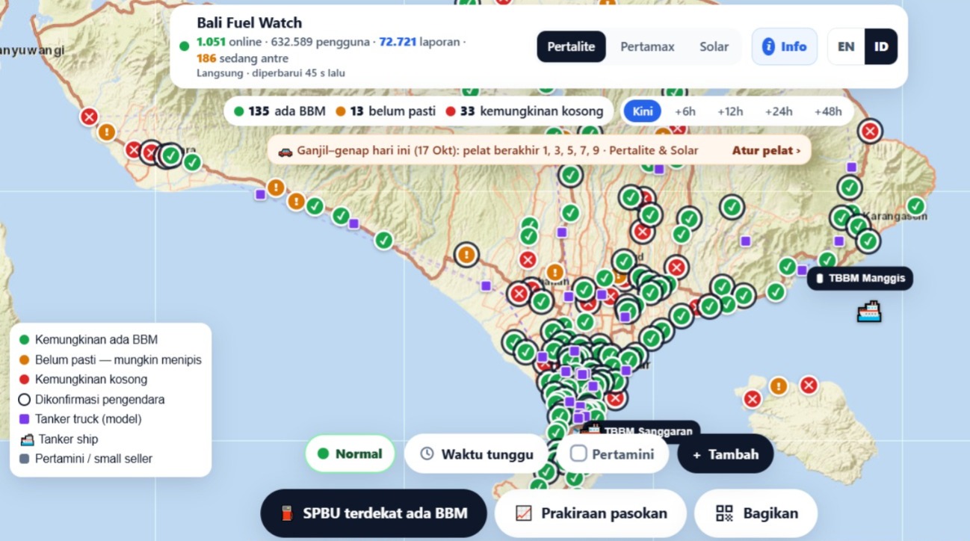This screenshot has height=541, width=970.
Task: Click the clock icon in Waktu tunggu
Action: [x=427, y=454]
